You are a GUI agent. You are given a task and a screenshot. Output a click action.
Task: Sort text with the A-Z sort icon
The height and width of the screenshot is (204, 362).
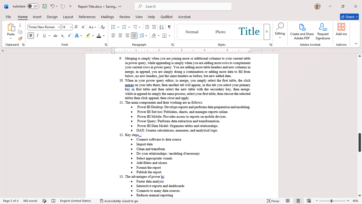point(161,27)
